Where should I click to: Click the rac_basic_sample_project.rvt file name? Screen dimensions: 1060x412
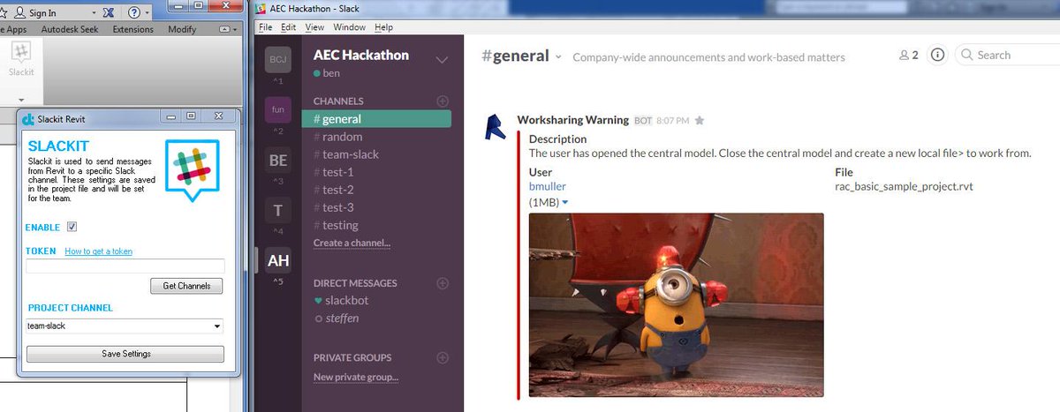click(904, 186)
